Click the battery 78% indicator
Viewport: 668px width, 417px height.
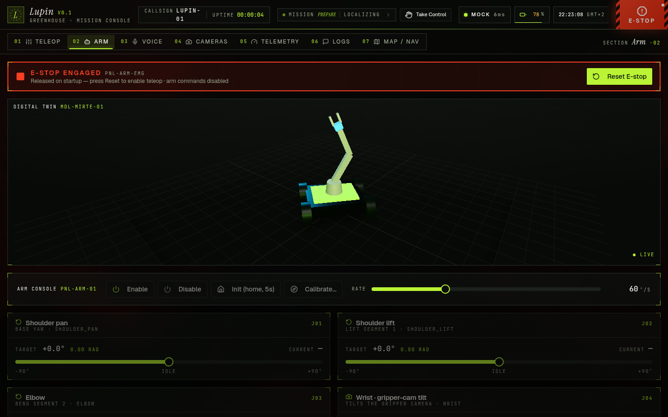point(532,15)
